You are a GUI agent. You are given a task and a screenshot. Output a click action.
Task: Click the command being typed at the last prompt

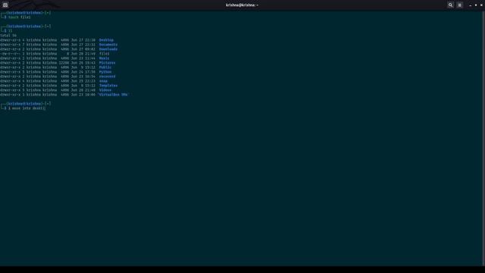(x=27, y=108)
